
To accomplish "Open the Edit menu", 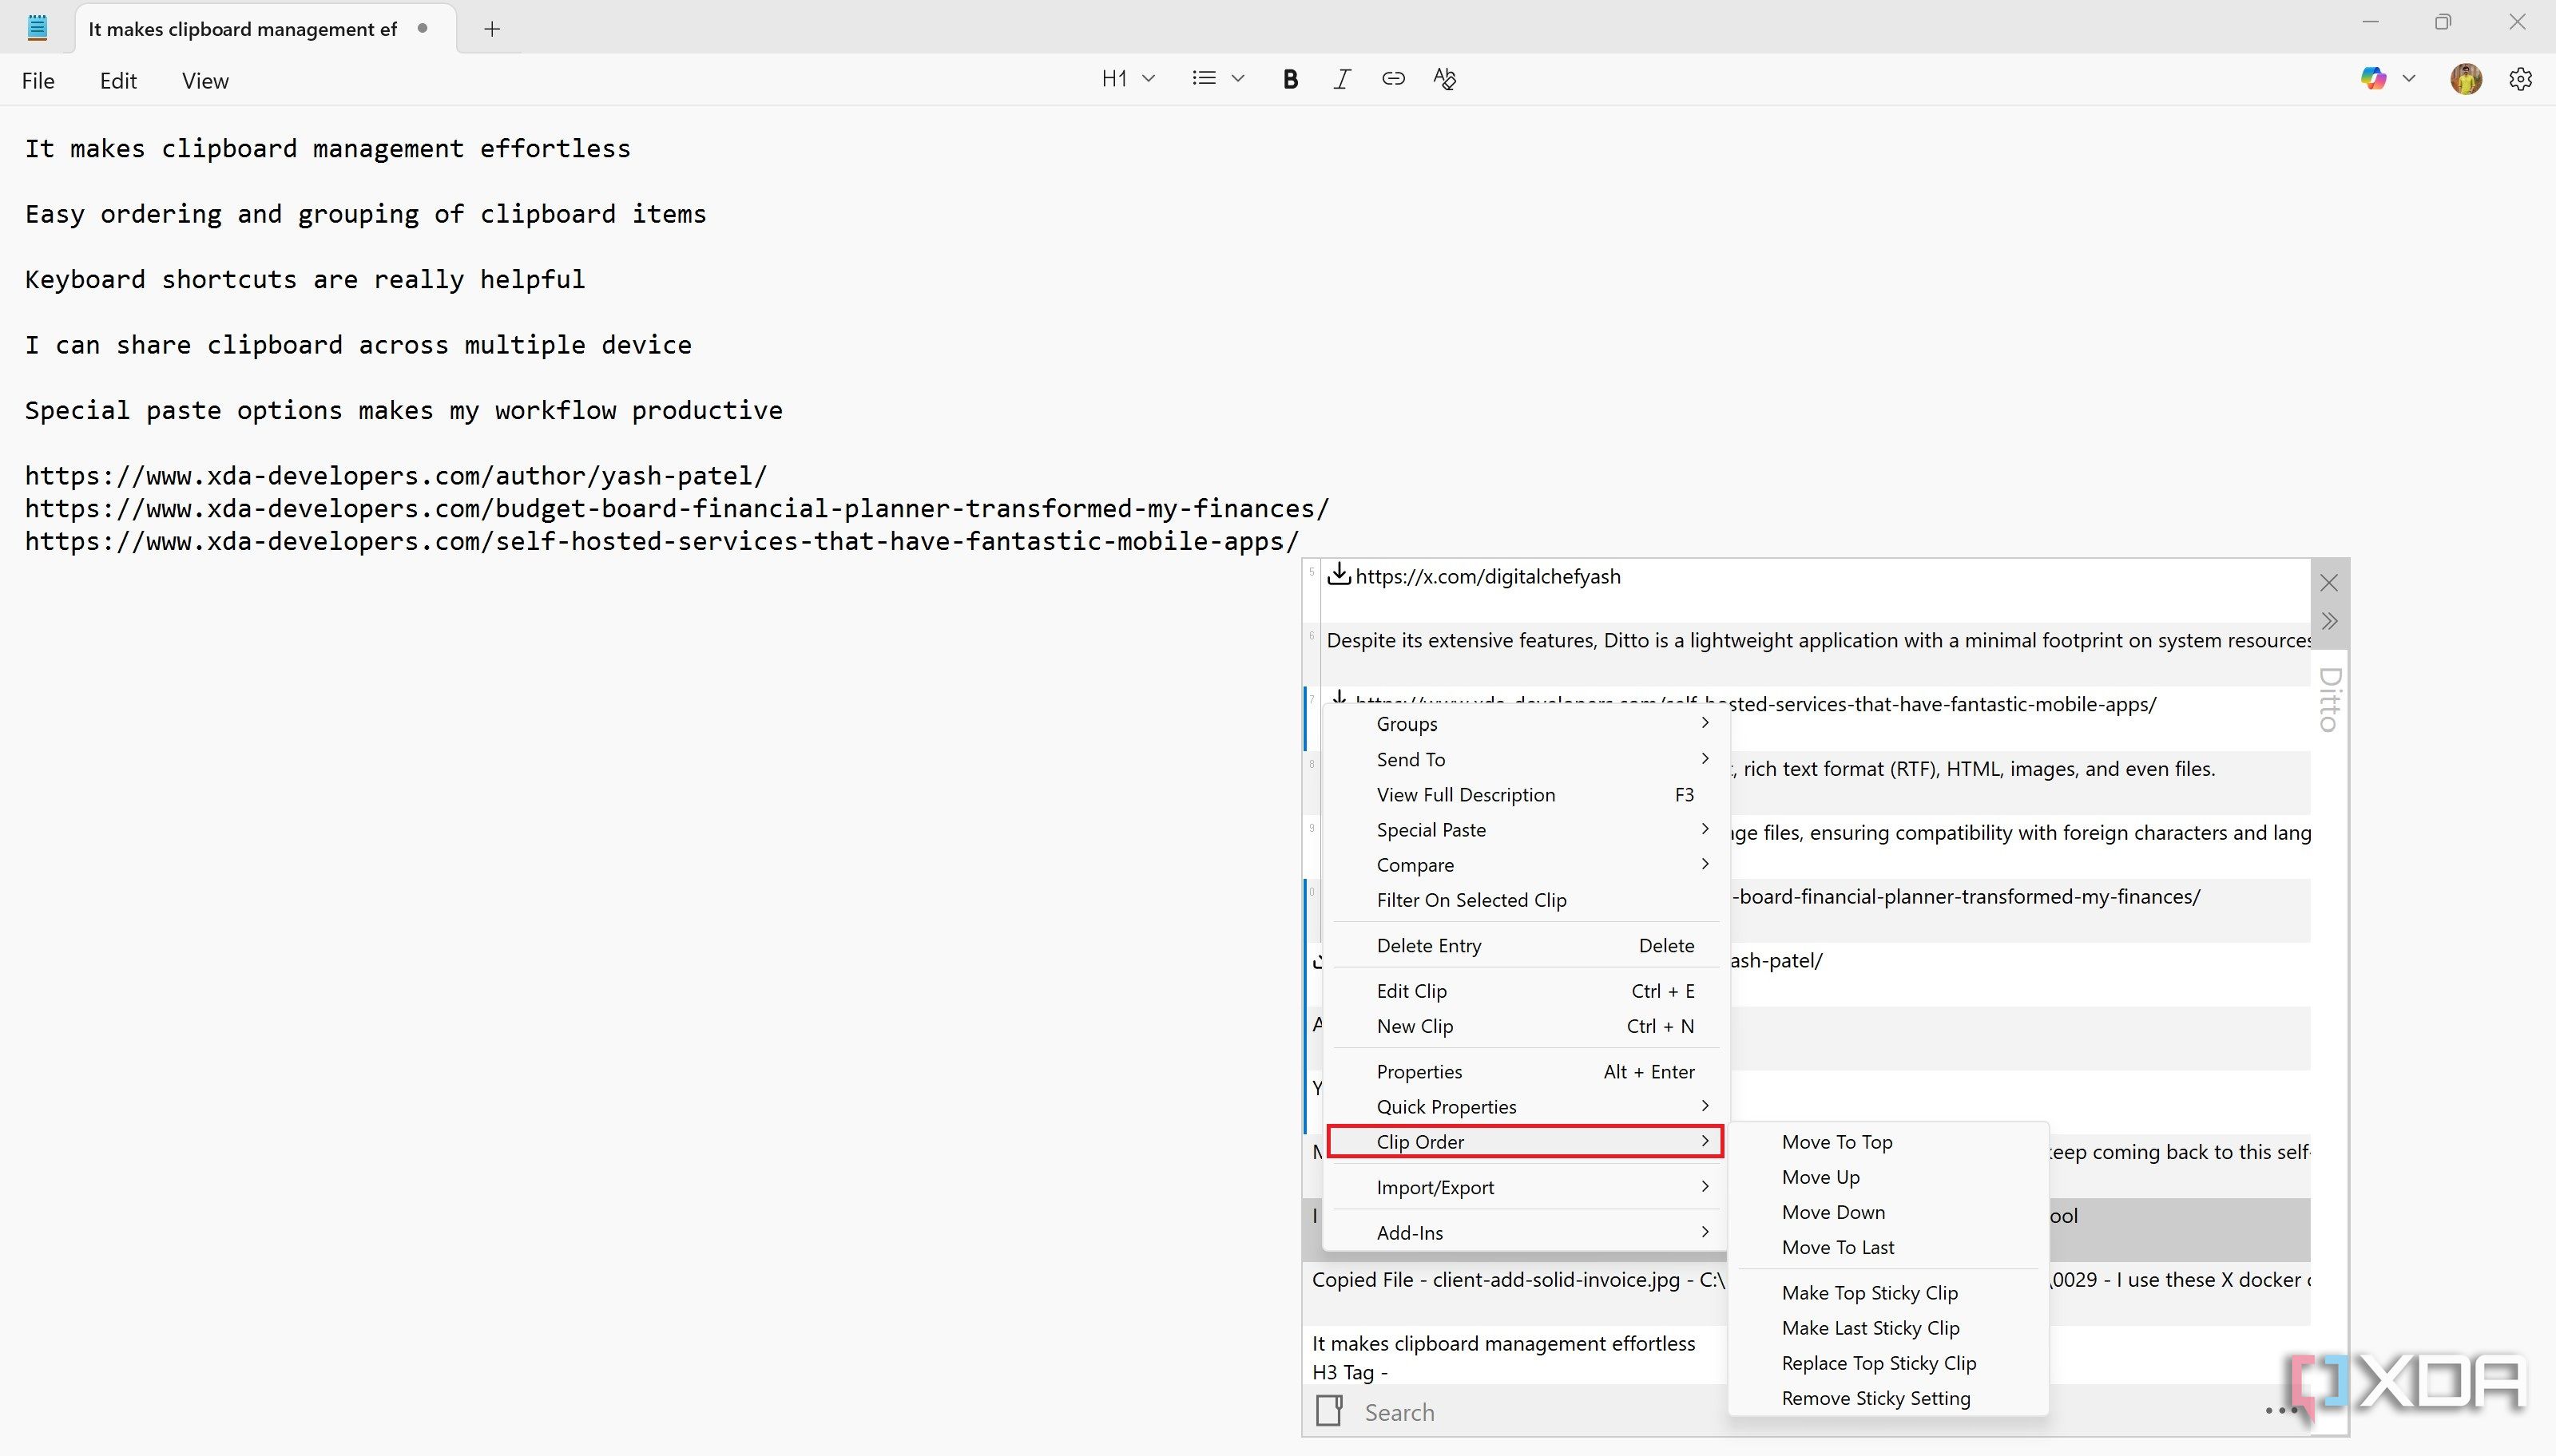I will pos(118,81).
